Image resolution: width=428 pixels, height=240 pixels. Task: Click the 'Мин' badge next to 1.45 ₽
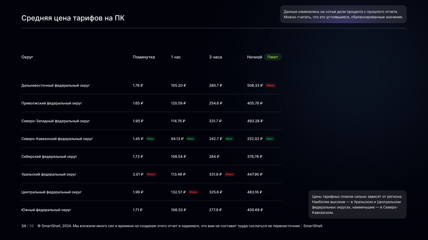point(151,139)
